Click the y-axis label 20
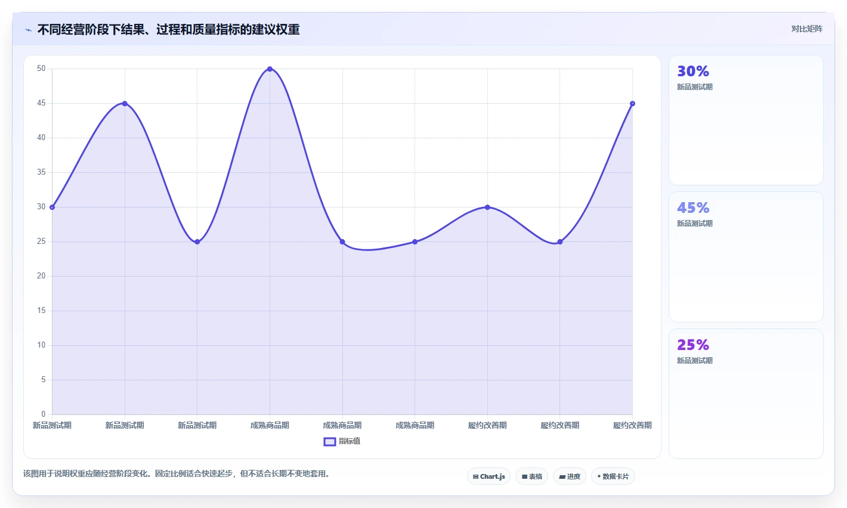This screenshot has width=847, height=508. 41,276
